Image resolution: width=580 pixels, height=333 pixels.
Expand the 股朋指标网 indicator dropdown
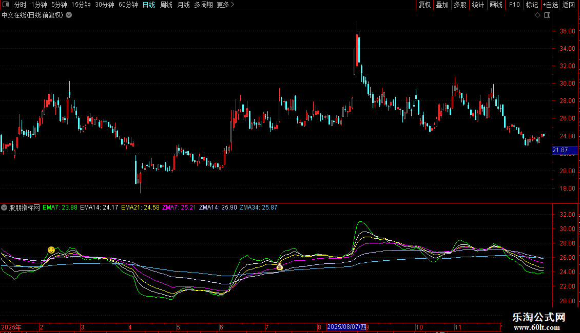5,207
